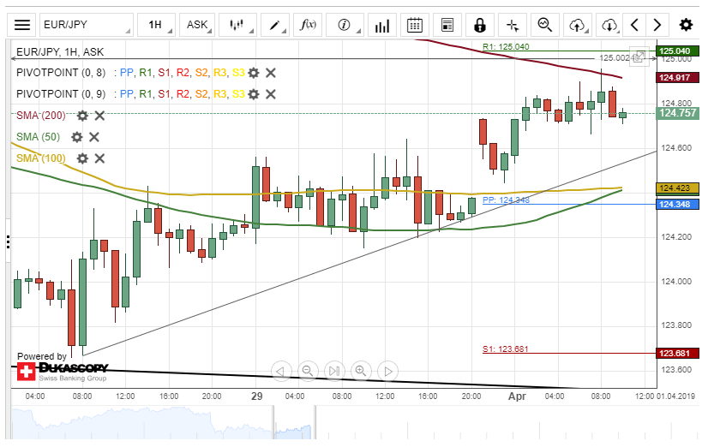
Task: Open the hamburger main menu
Action: point(22,25)
